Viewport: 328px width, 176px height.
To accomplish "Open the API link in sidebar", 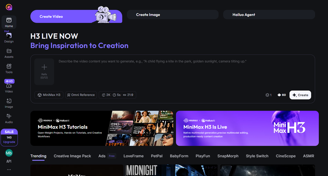I will pos(9,161).
